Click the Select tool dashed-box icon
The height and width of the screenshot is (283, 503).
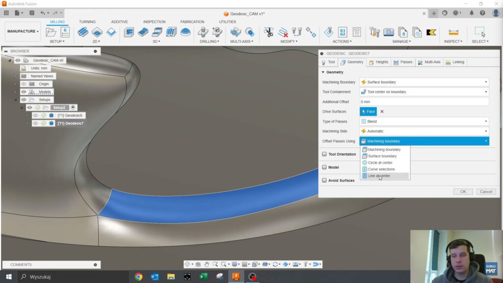[x=479, y=32]
